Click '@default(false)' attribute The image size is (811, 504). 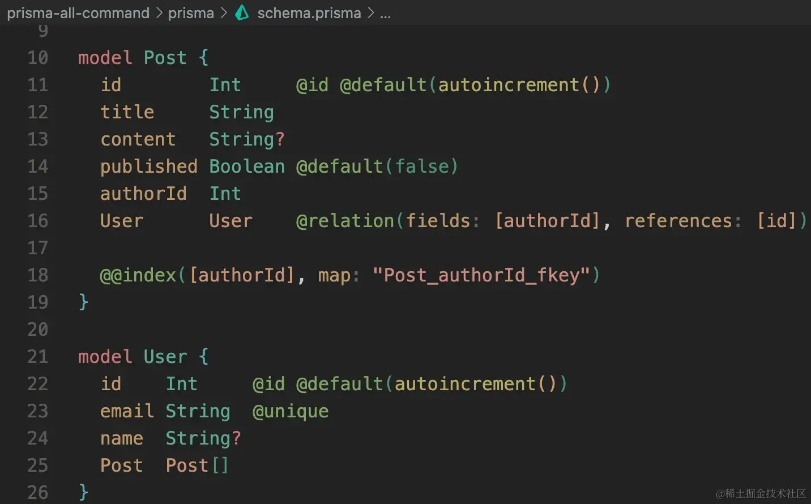pos(377,166)
